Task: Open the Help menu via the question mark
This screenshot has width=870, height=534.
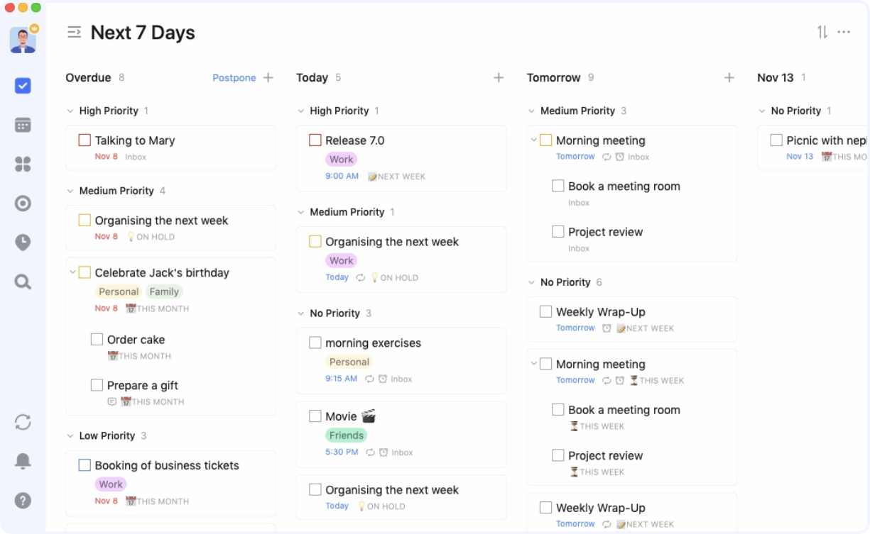Action: 22,500
